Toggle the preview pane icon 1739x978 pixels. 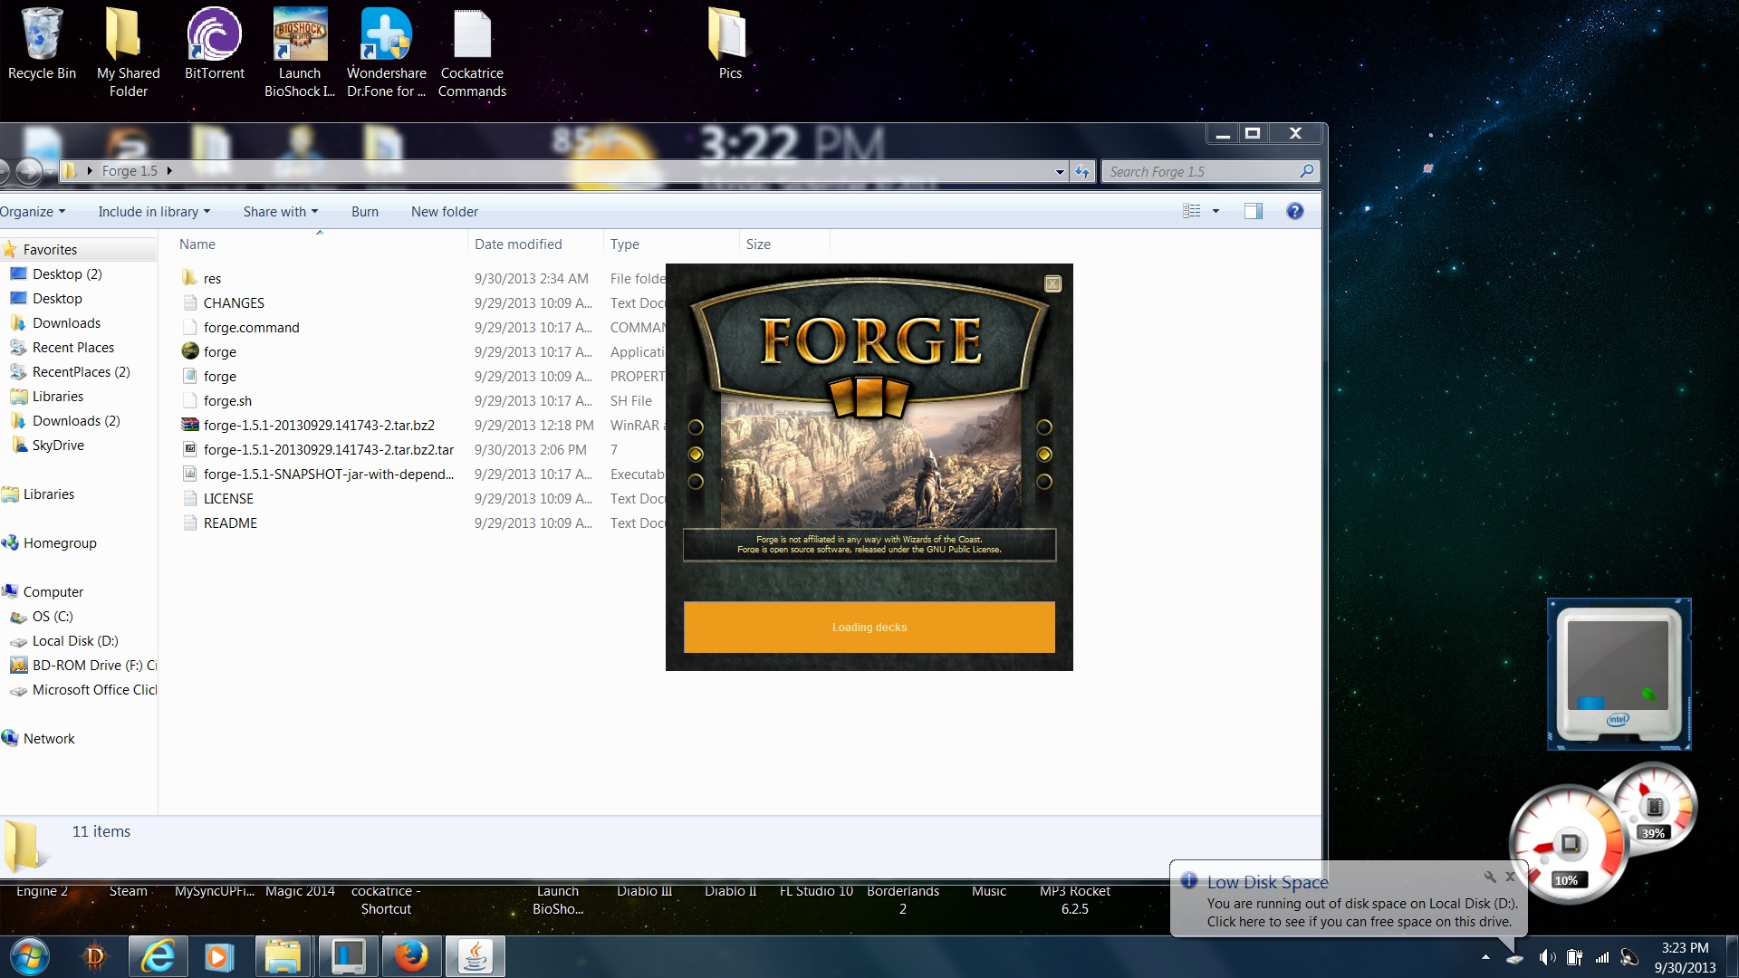coord(1253,211)
